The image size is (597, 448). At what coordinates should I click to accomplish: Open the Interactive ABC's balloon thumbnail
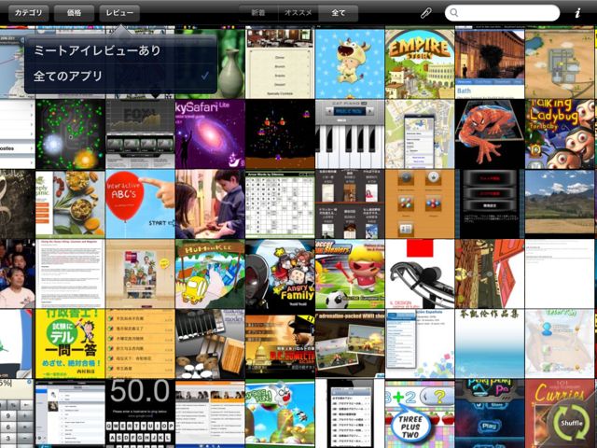coord(140,204)
